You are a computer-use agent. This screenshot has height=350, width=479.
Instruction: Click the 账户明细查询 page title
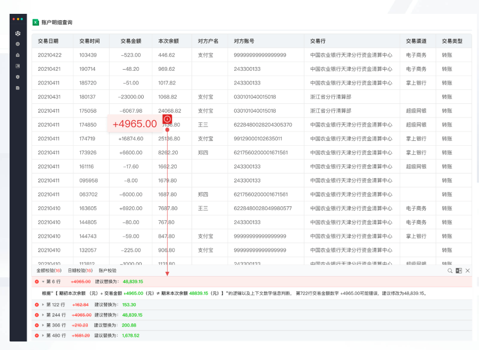click(x=57, y=22)
